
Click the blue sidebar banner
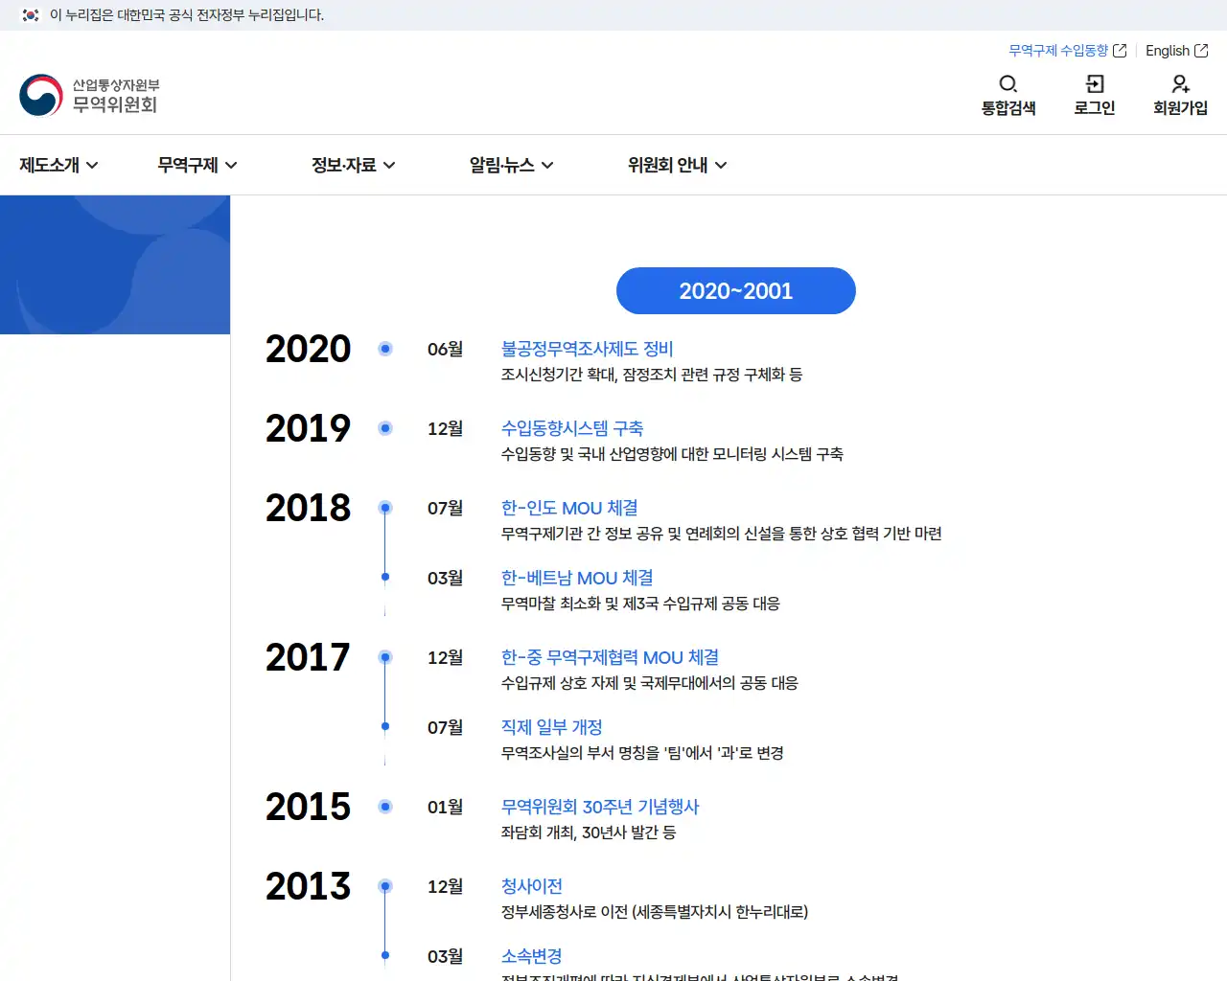[115, 264]
